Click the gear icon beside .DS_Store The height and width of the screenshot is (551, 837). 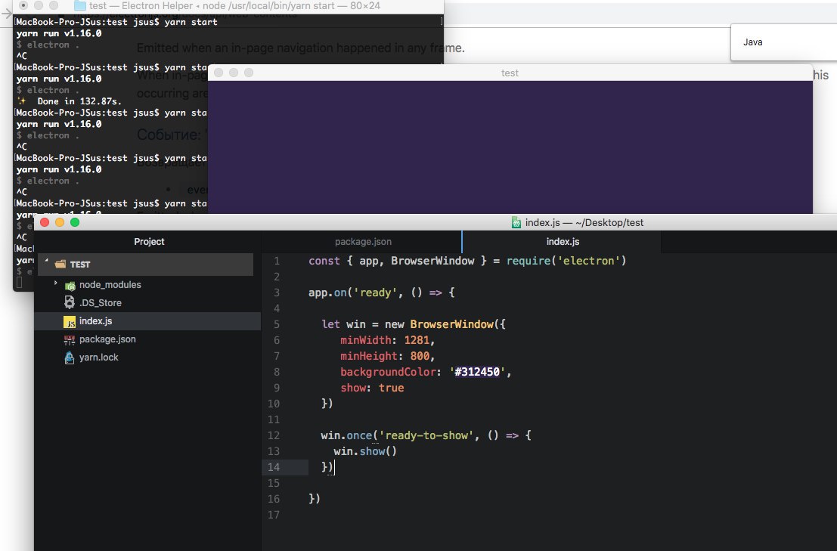tap(70, 303)
